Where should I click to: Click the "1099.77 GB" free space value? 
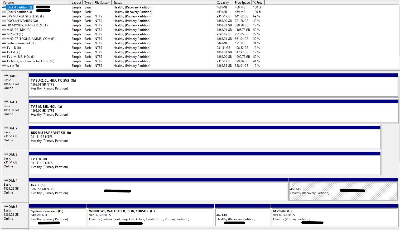click(242, 57)
